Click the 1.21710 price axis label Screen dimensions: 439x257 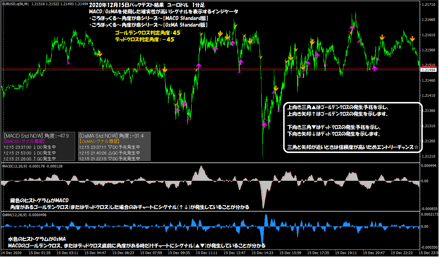428,5
